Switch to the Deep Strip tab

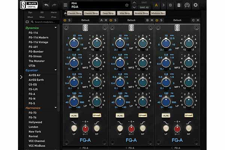tap(108, 13)
